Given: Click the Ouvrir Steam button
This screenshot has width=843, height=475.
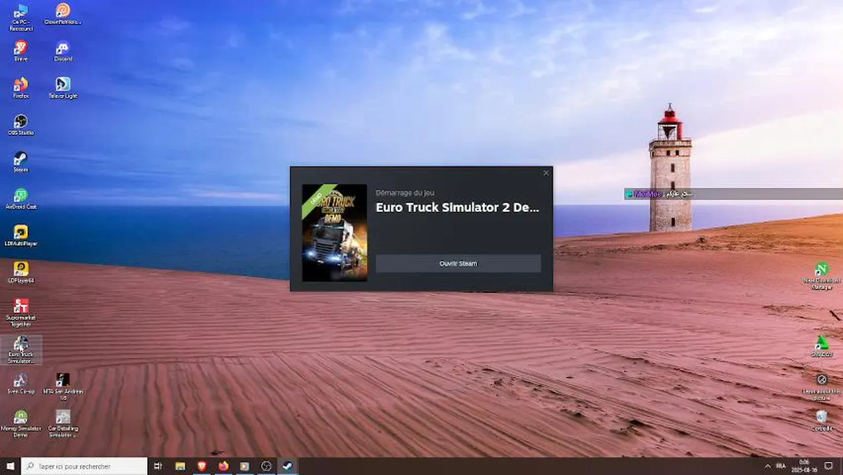Looking at the screenshot, I should tap(458, 263).
